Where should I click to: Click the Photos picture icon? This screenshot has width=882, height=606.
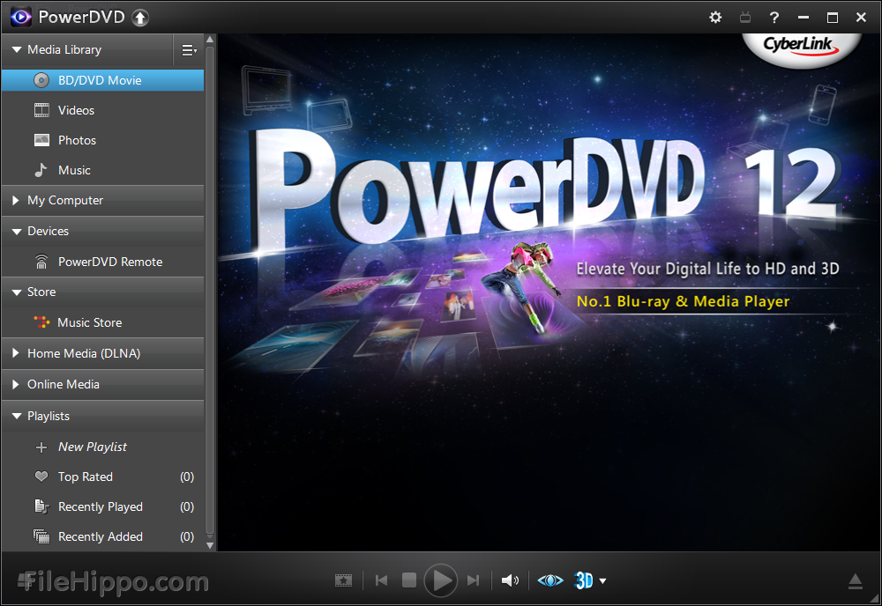[41, 140]
